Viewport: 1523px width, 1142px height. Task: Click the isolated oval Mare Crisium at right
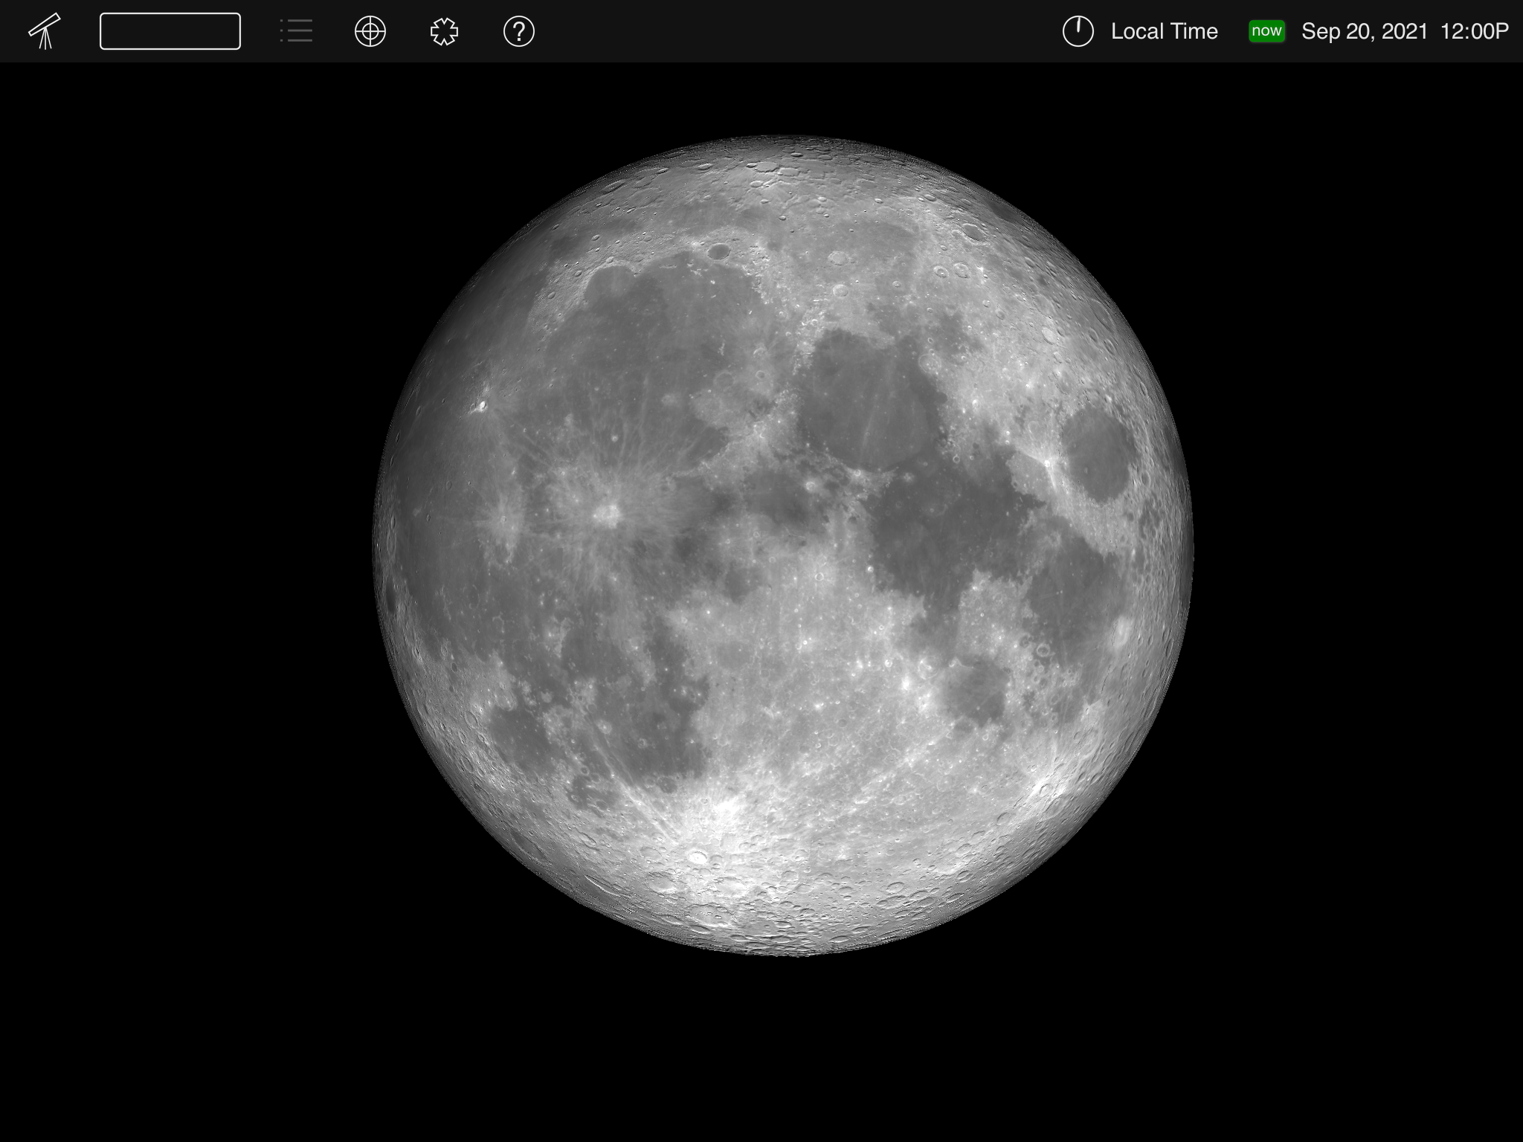(x=1098, y=454)
